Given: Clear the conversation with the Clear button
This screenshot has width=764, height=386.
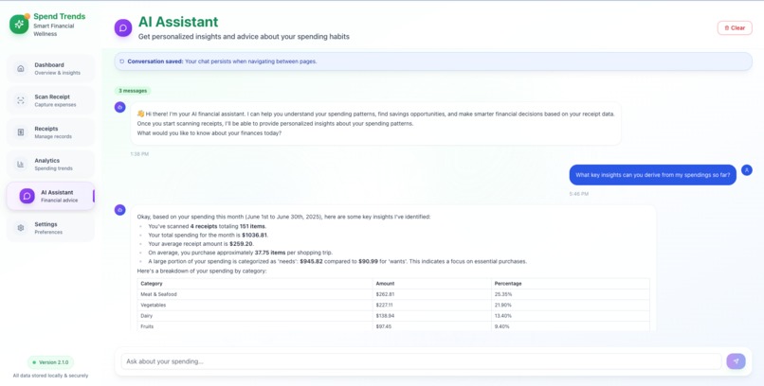Looking at the screenshot, I should click(x=735, y=27).
